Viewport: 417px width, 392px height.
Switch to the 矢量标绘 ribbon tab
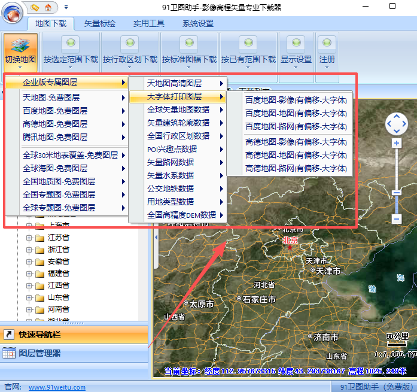100,23
